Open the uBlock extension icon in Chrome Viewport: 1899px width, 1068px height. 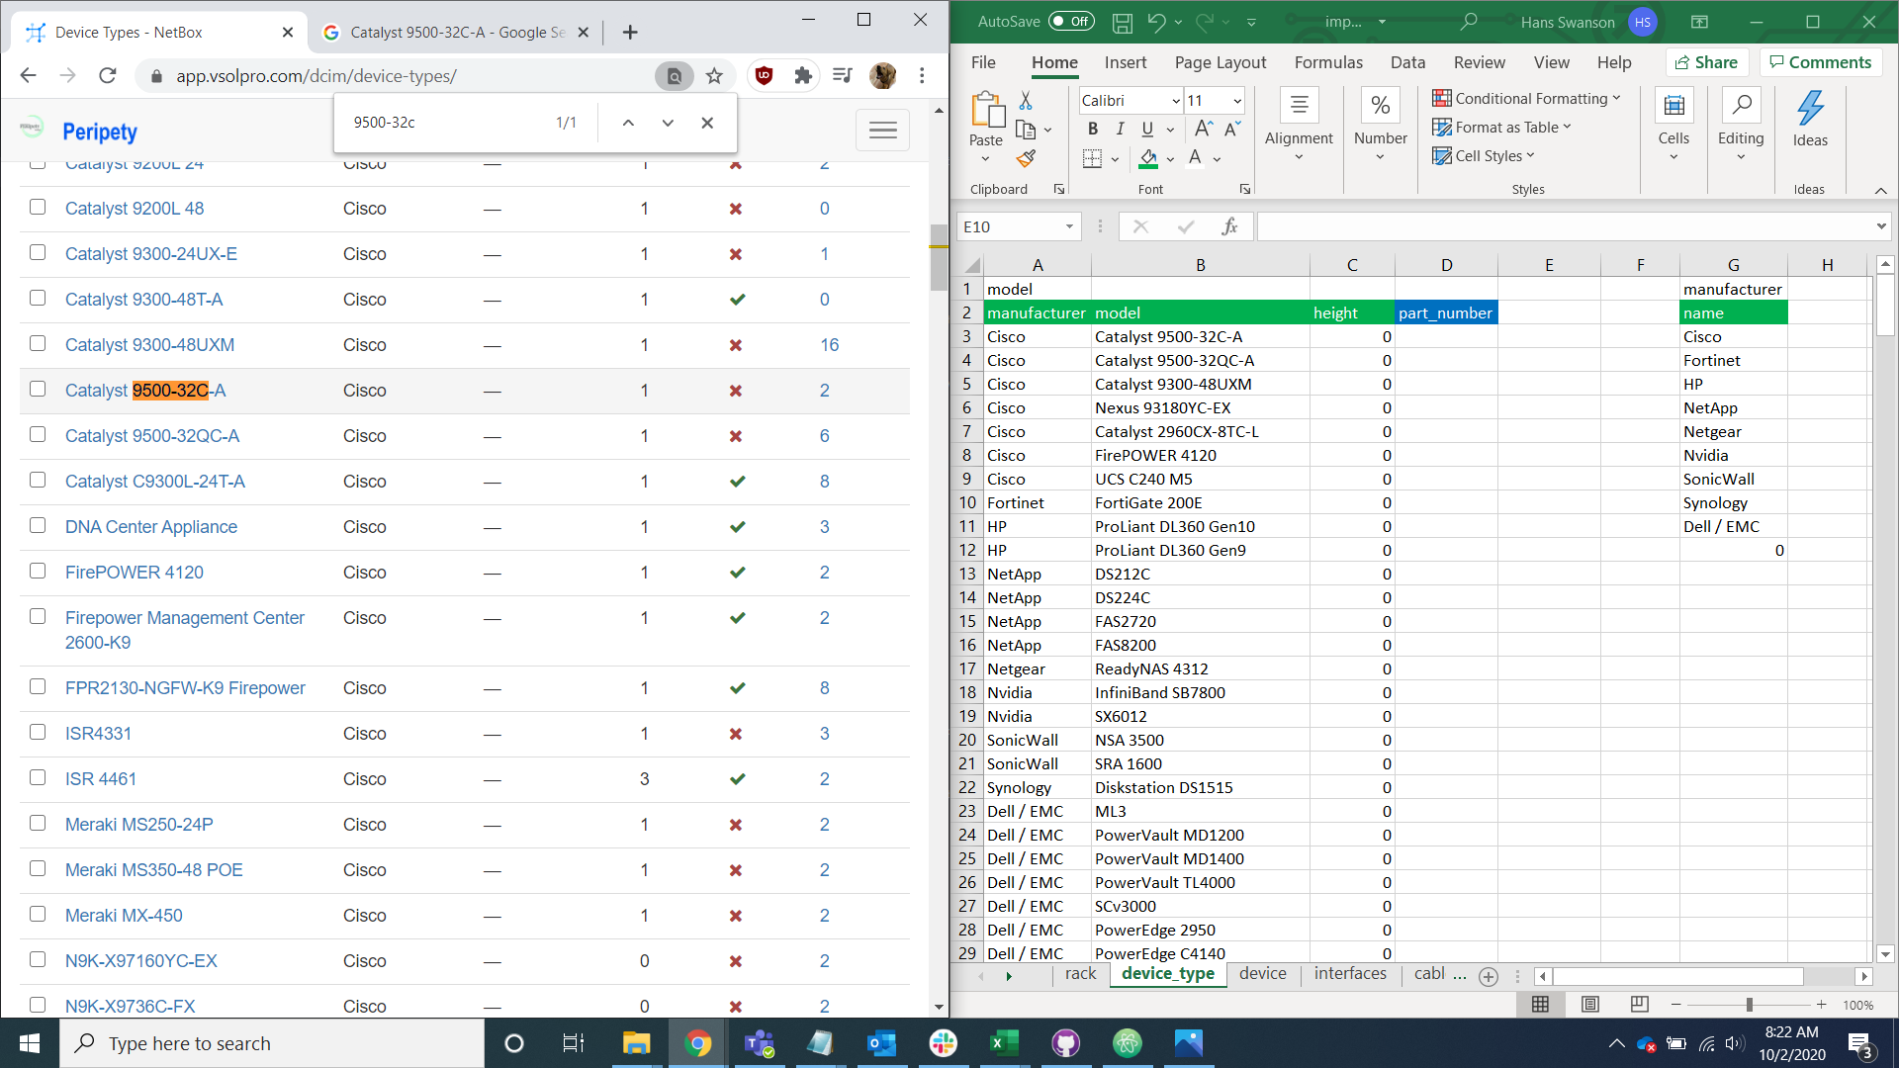point(764,75)
